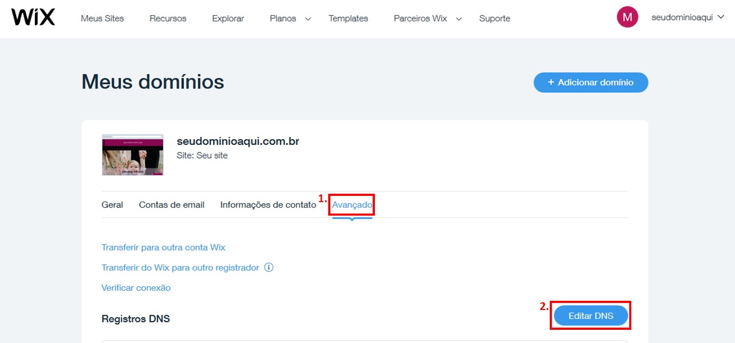Click the Meus domínios page title
Image resolution: width=735 pixels, height=343 pixels.
point(153,82)
